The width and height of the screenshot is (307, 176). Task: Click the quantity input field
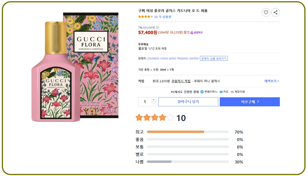pyautogui.click(x=145, y=102)
